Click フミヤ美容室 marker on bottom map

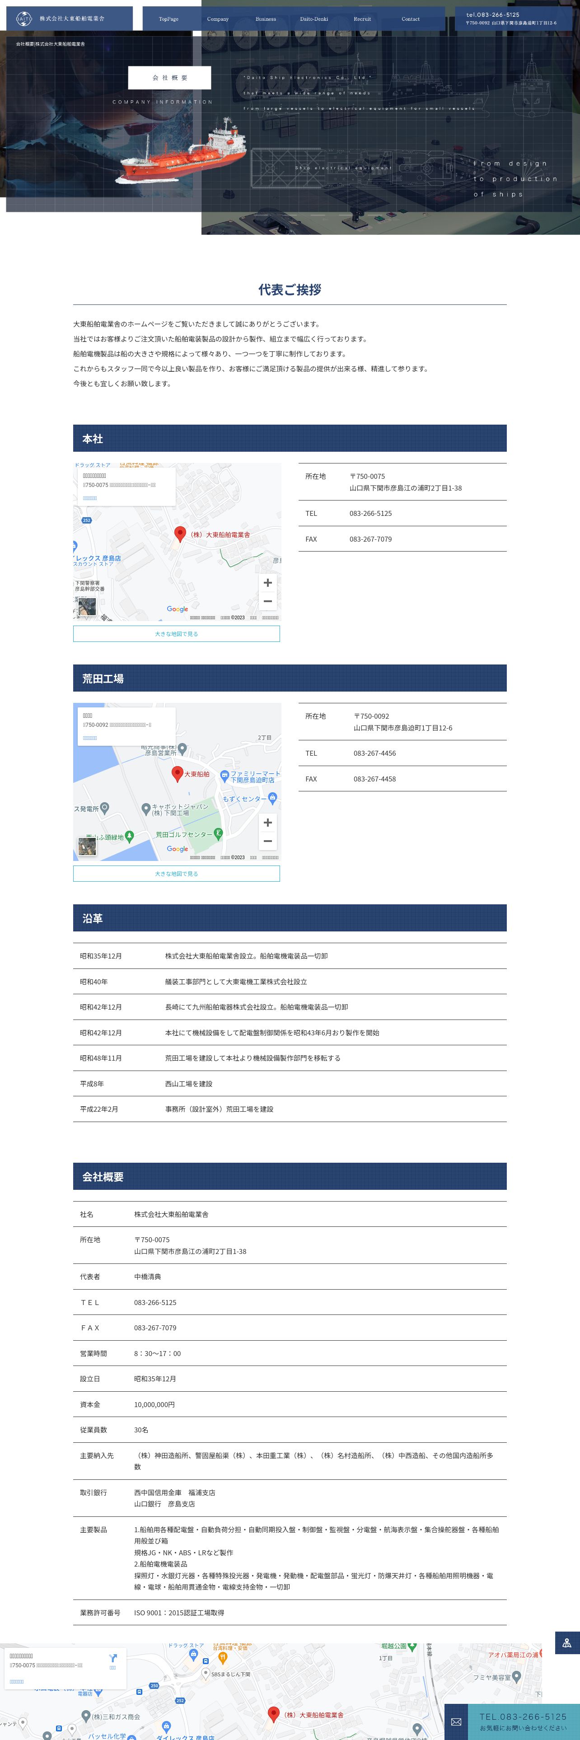[x=516, y=1676]
